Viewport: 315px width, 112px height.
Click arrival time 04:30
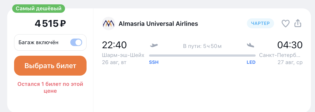pos(290,45)
